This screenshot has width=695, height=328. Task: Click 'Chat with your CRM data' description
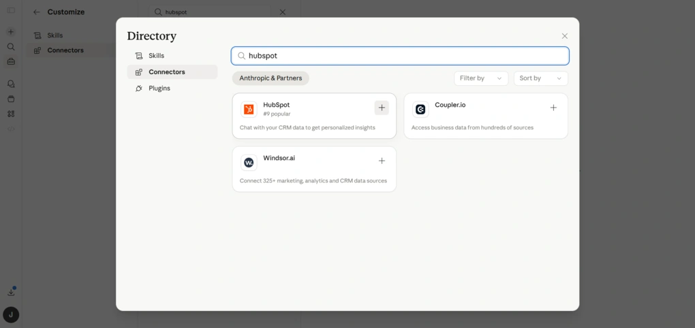click(x=307, y=127)
